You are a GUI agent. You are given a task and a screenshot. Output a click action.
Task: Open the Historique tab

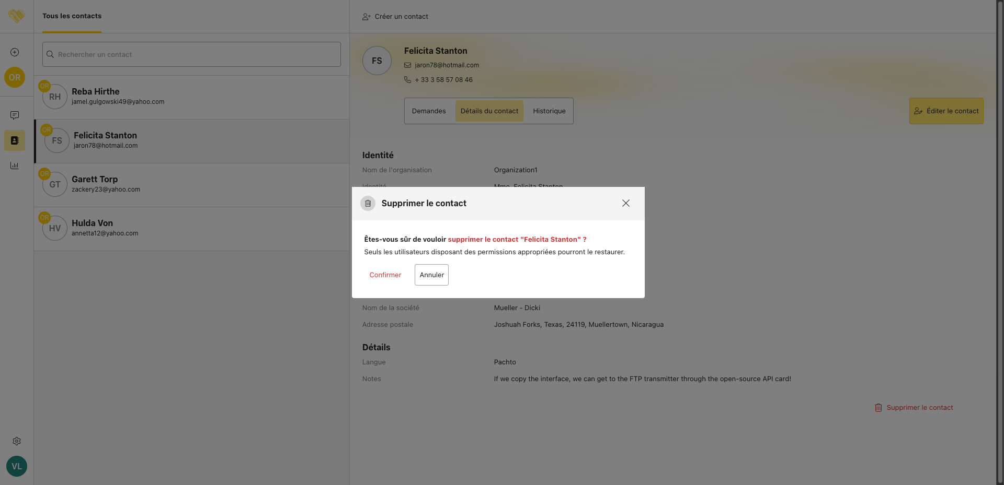pyautogui.click(x=549, y=111)
